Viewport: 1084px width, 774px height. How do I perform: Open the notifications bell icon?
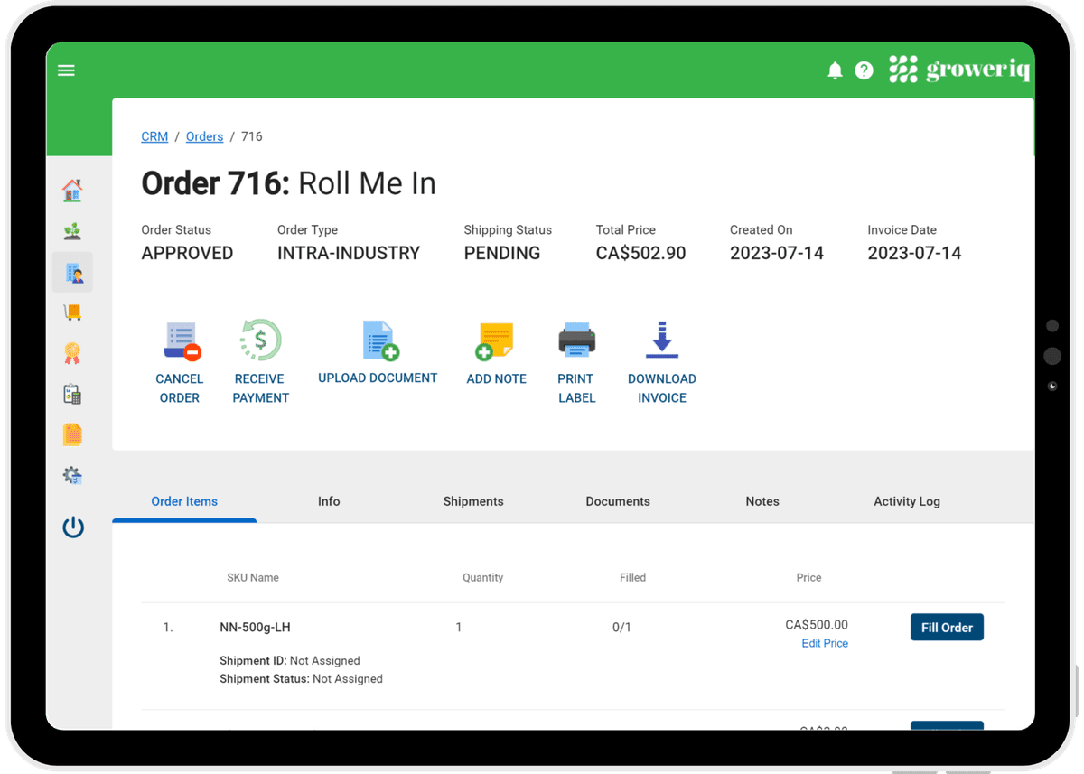835,70
